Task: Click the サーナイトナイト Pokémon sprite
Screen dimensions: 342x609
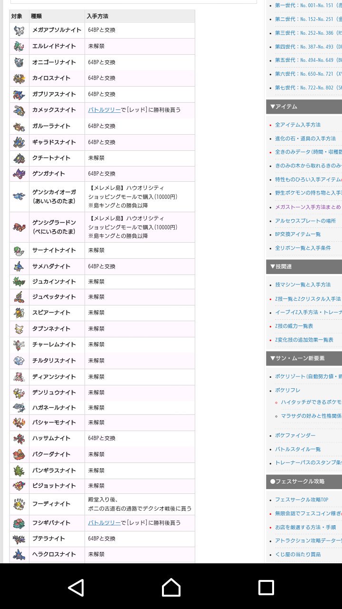Action: pyautogui.click(x=19, y=250)
